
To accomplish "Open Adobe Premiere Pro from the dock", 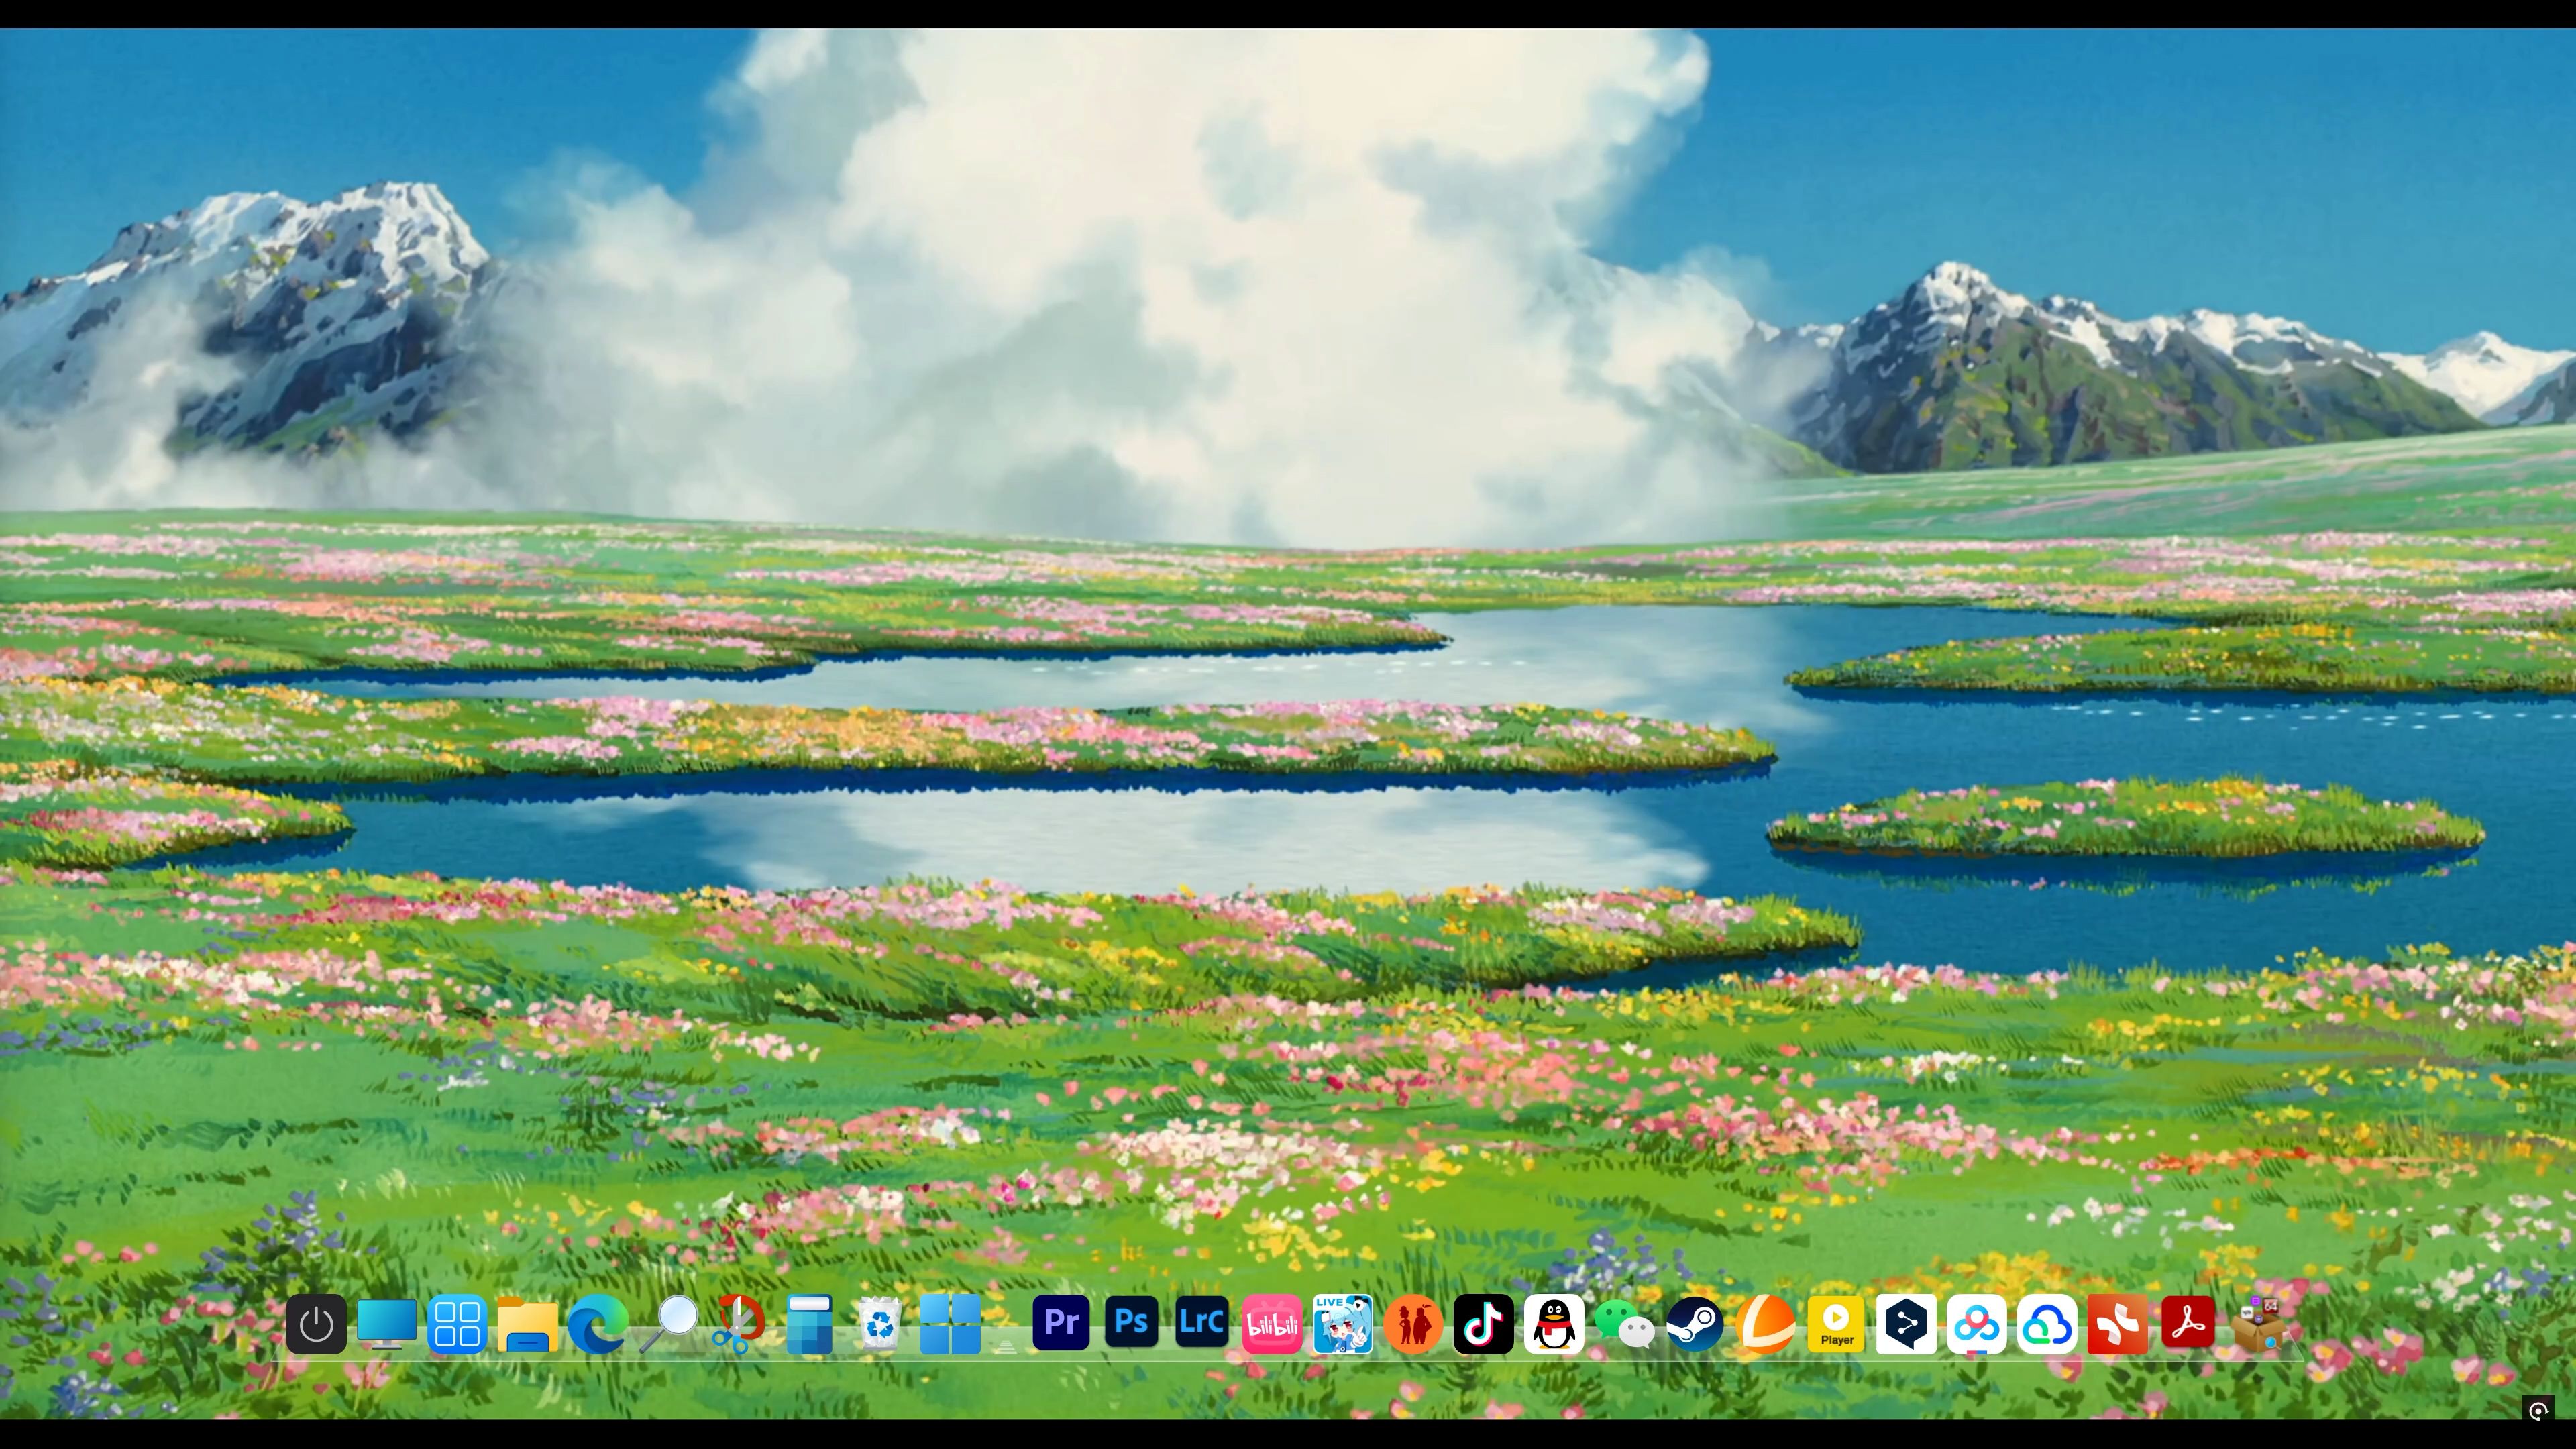I will click(1060, 1323).
